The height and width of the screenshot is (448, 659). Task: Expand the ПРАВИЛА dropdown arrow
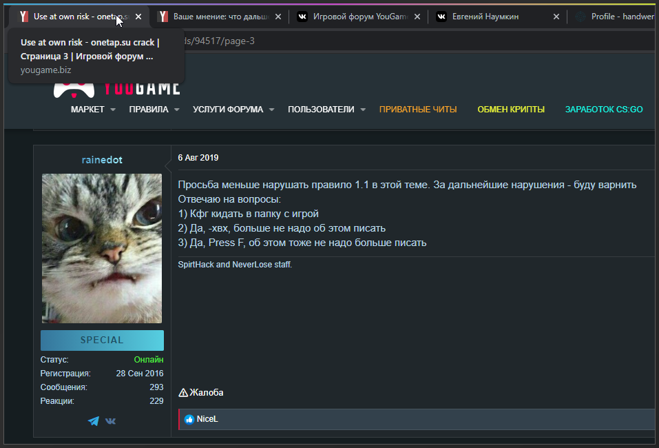(x=177, y=110)
